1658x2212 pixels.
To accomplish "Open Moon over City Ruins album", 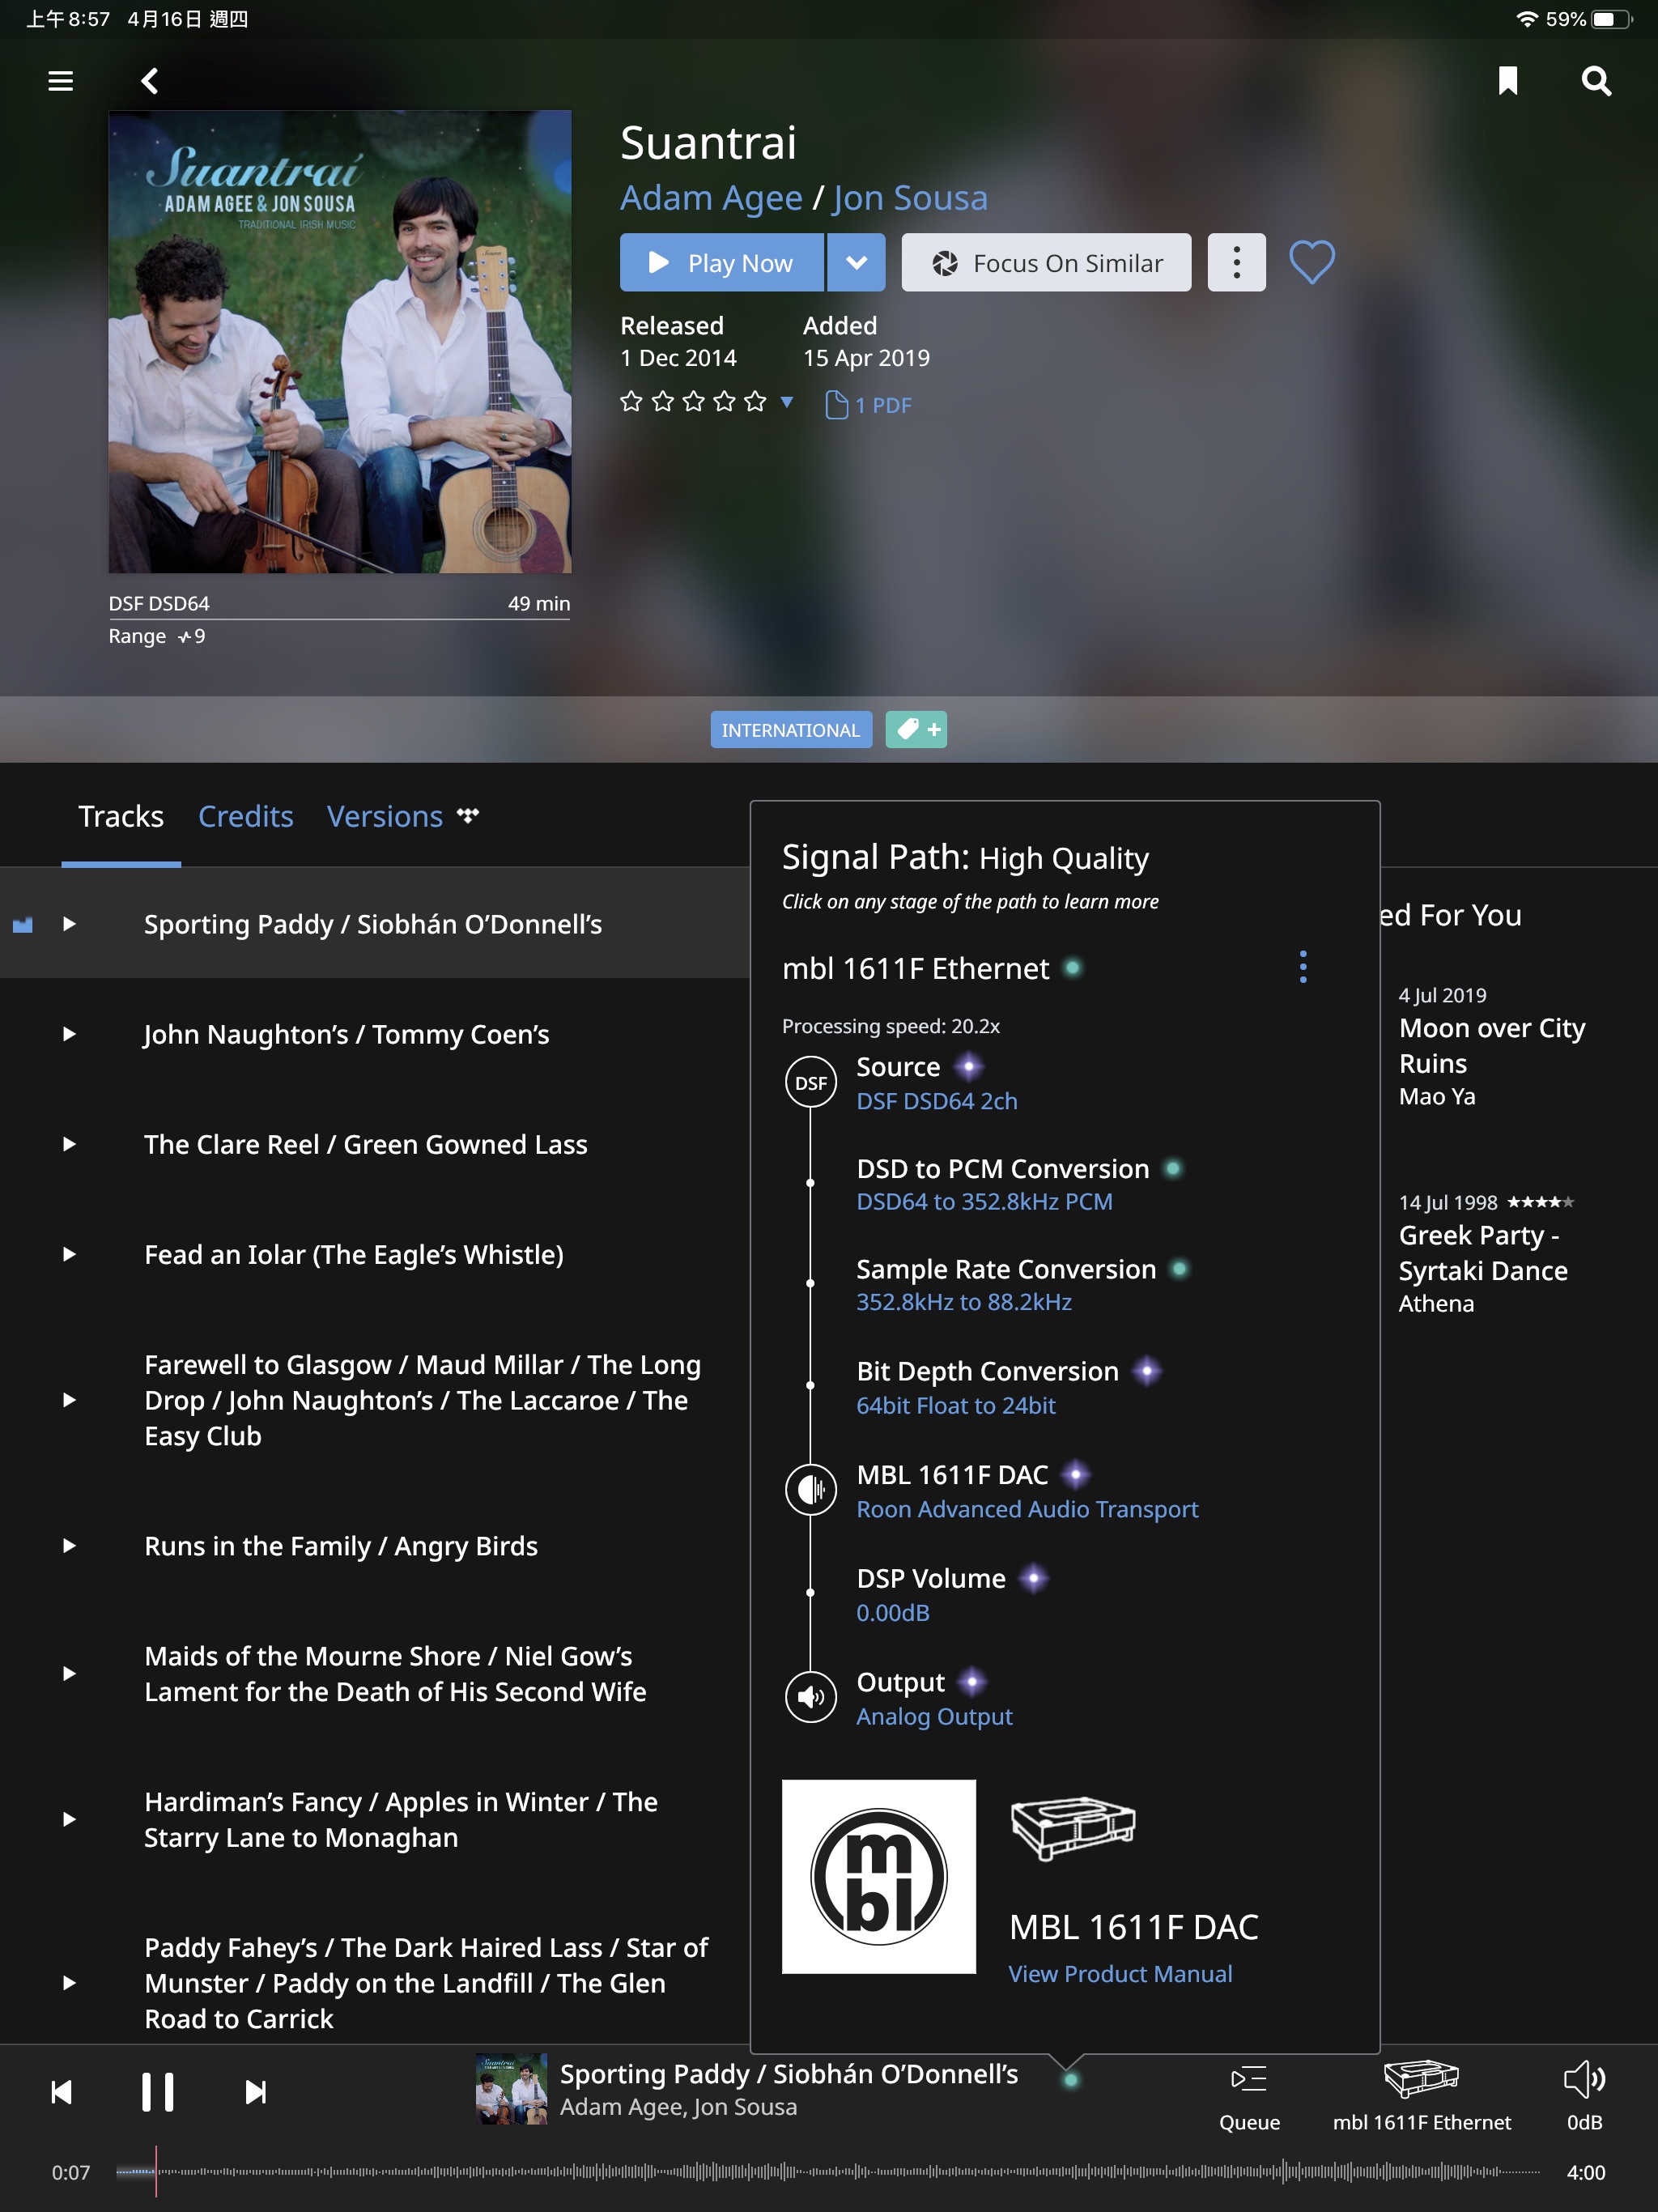I will 1492,1045.
